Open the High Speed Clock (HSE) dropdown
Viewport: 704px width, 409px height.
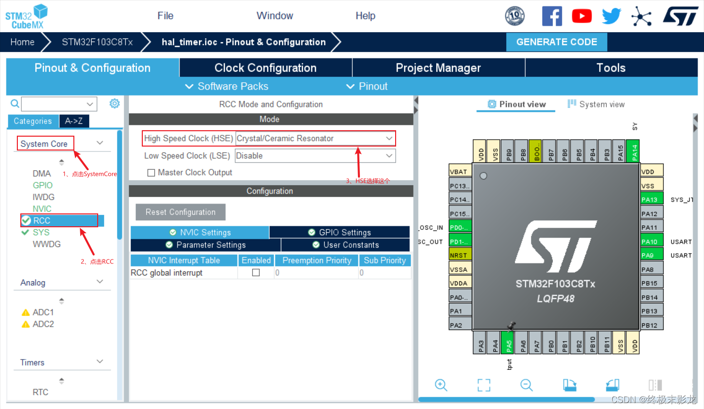315,139
